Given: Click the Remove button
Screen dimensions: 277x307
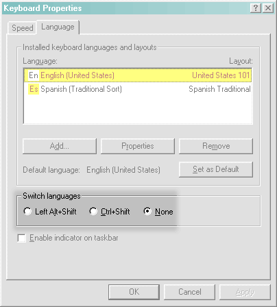Looking at the screenshot, I should pos(216,146).
